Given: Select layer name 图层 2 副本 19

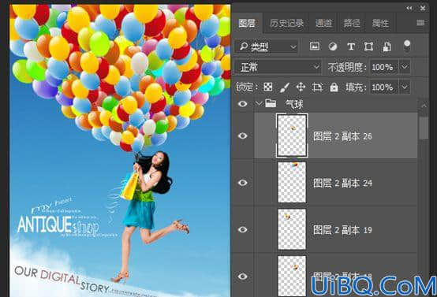Looking at the screenshot, I should [343, 230].
